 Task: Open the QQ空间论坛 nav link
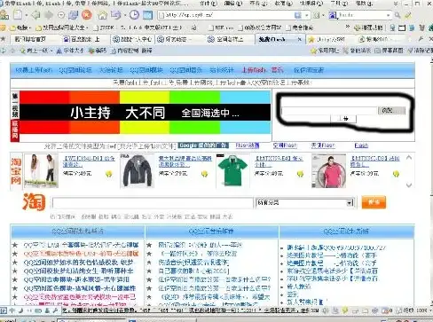click(x=75, y=70)
